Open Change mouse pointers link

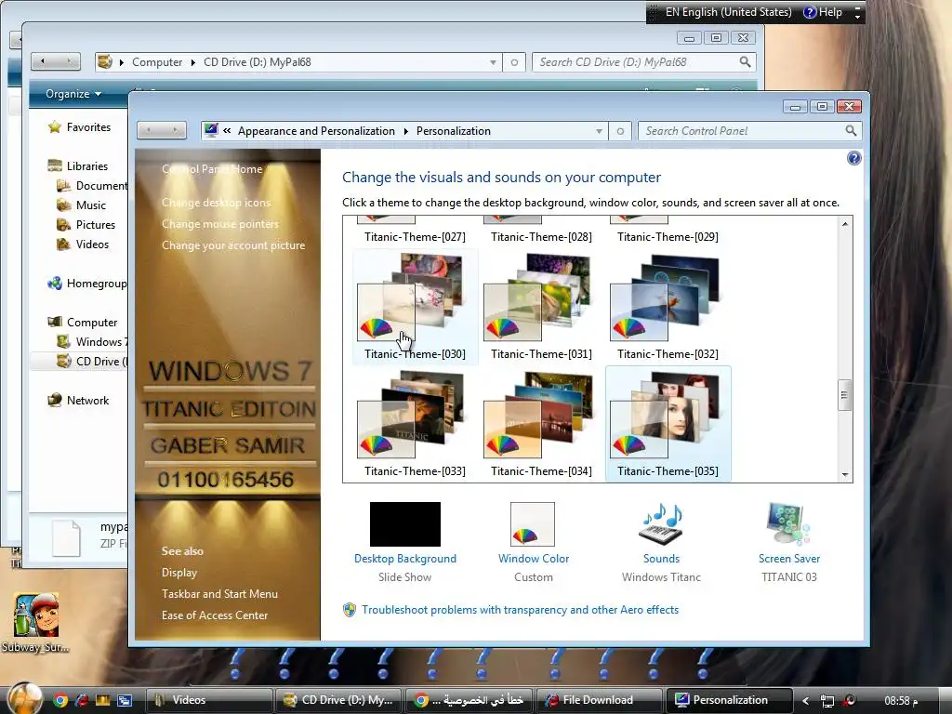pyautogui.click(x=219, y=224)
